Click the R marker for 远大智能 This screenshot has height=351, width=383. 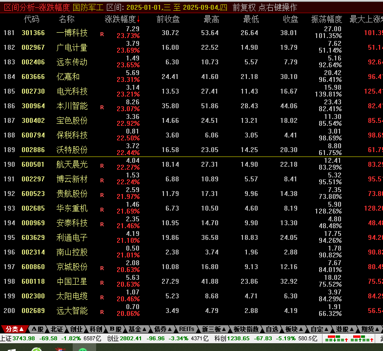pyautogui.click(x=102, y=312)
